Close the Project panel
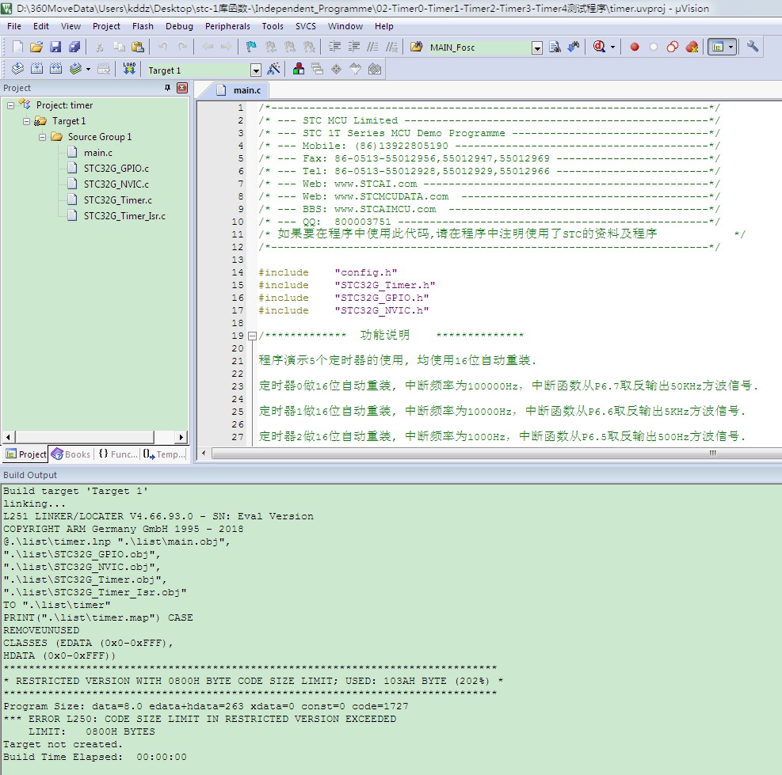The width and height of the screenshot is (782, 775). (182, 88)
